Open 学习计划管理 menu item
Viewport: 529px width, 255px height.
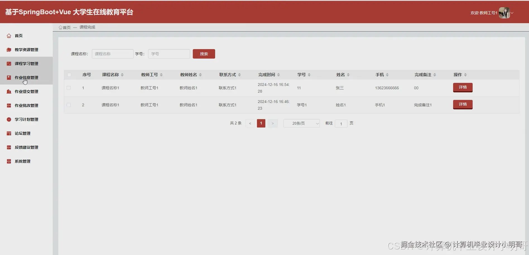click(26, 119)
